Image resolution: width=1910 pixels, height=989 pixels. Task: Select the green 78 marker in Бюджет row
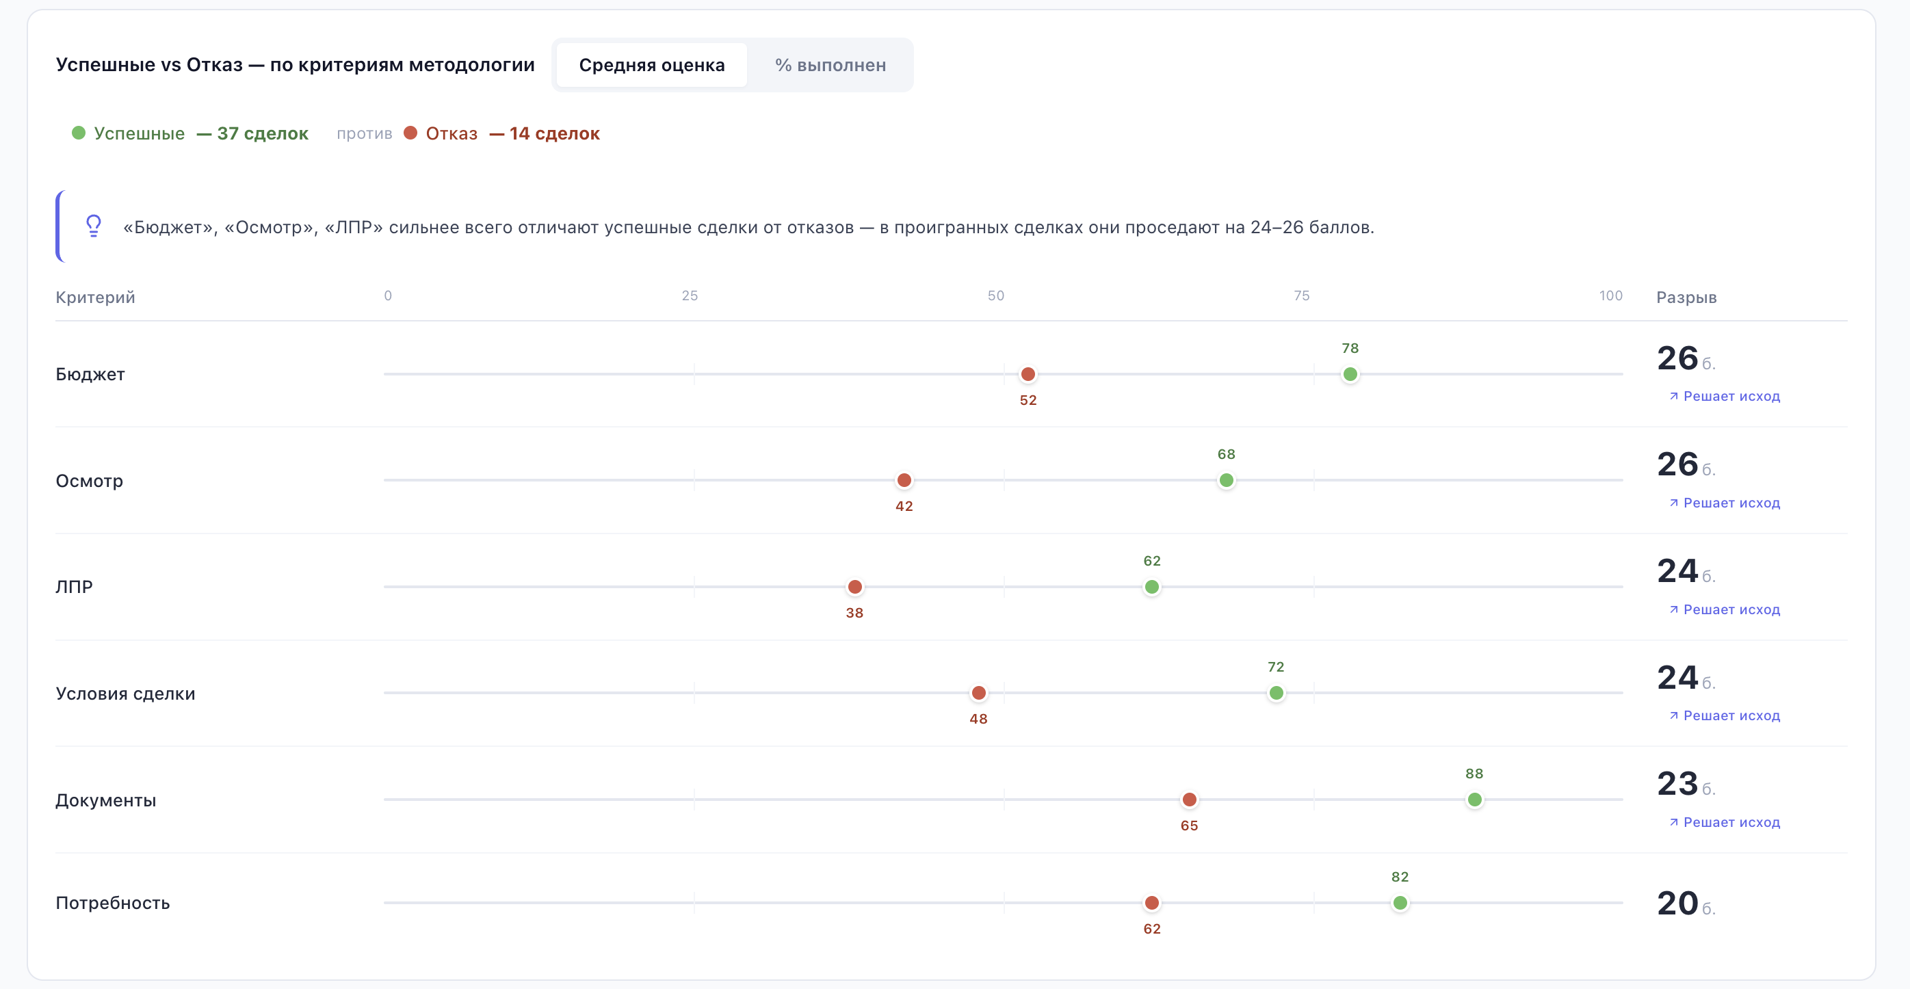[1350, 374]
